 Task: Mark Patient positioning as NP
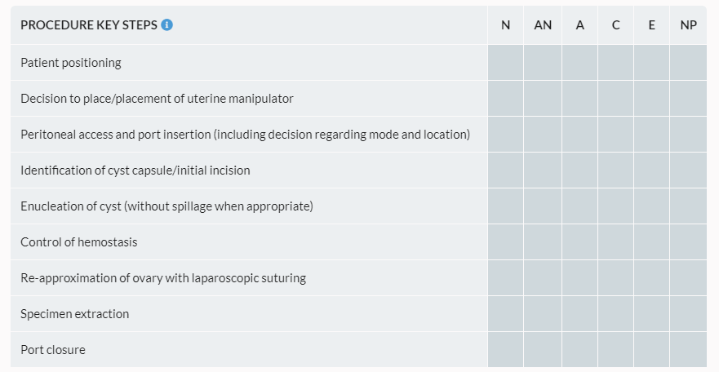[x=688, y=63]
